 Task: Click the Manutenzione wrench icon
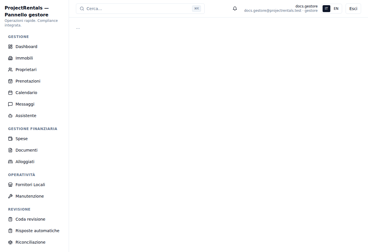(x=10, y=196)
